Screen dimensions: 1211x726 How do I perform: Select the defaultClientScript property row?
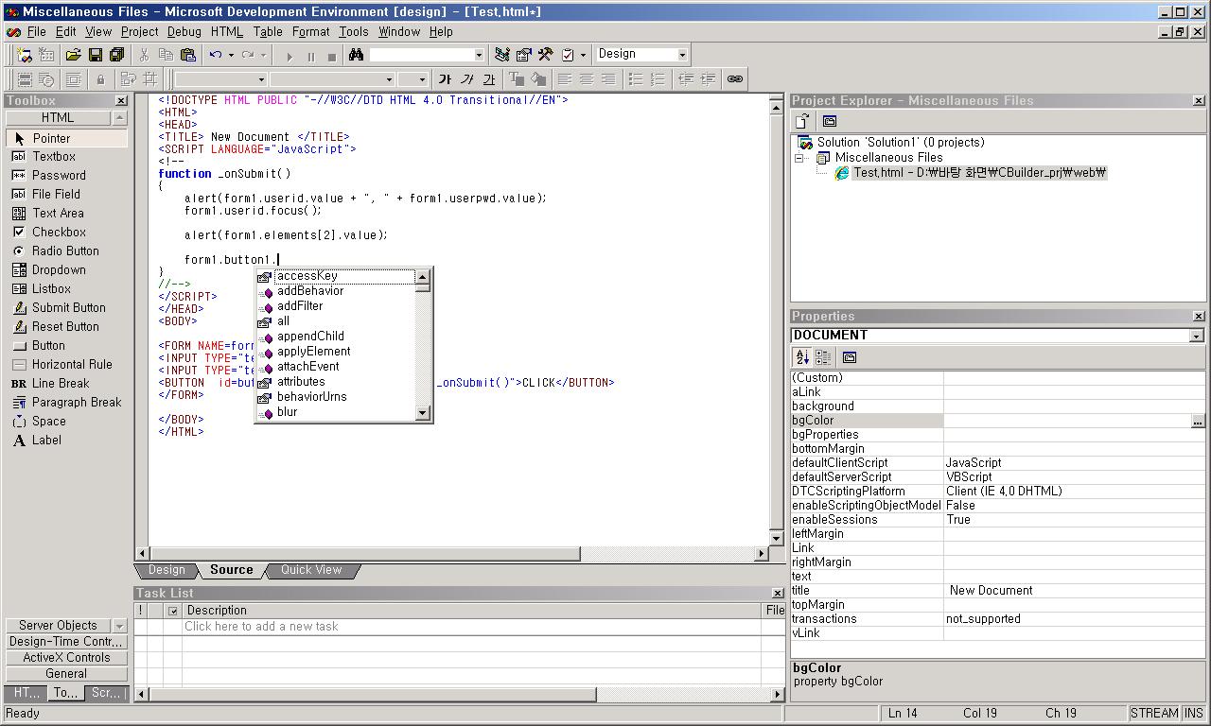[998, 463]
